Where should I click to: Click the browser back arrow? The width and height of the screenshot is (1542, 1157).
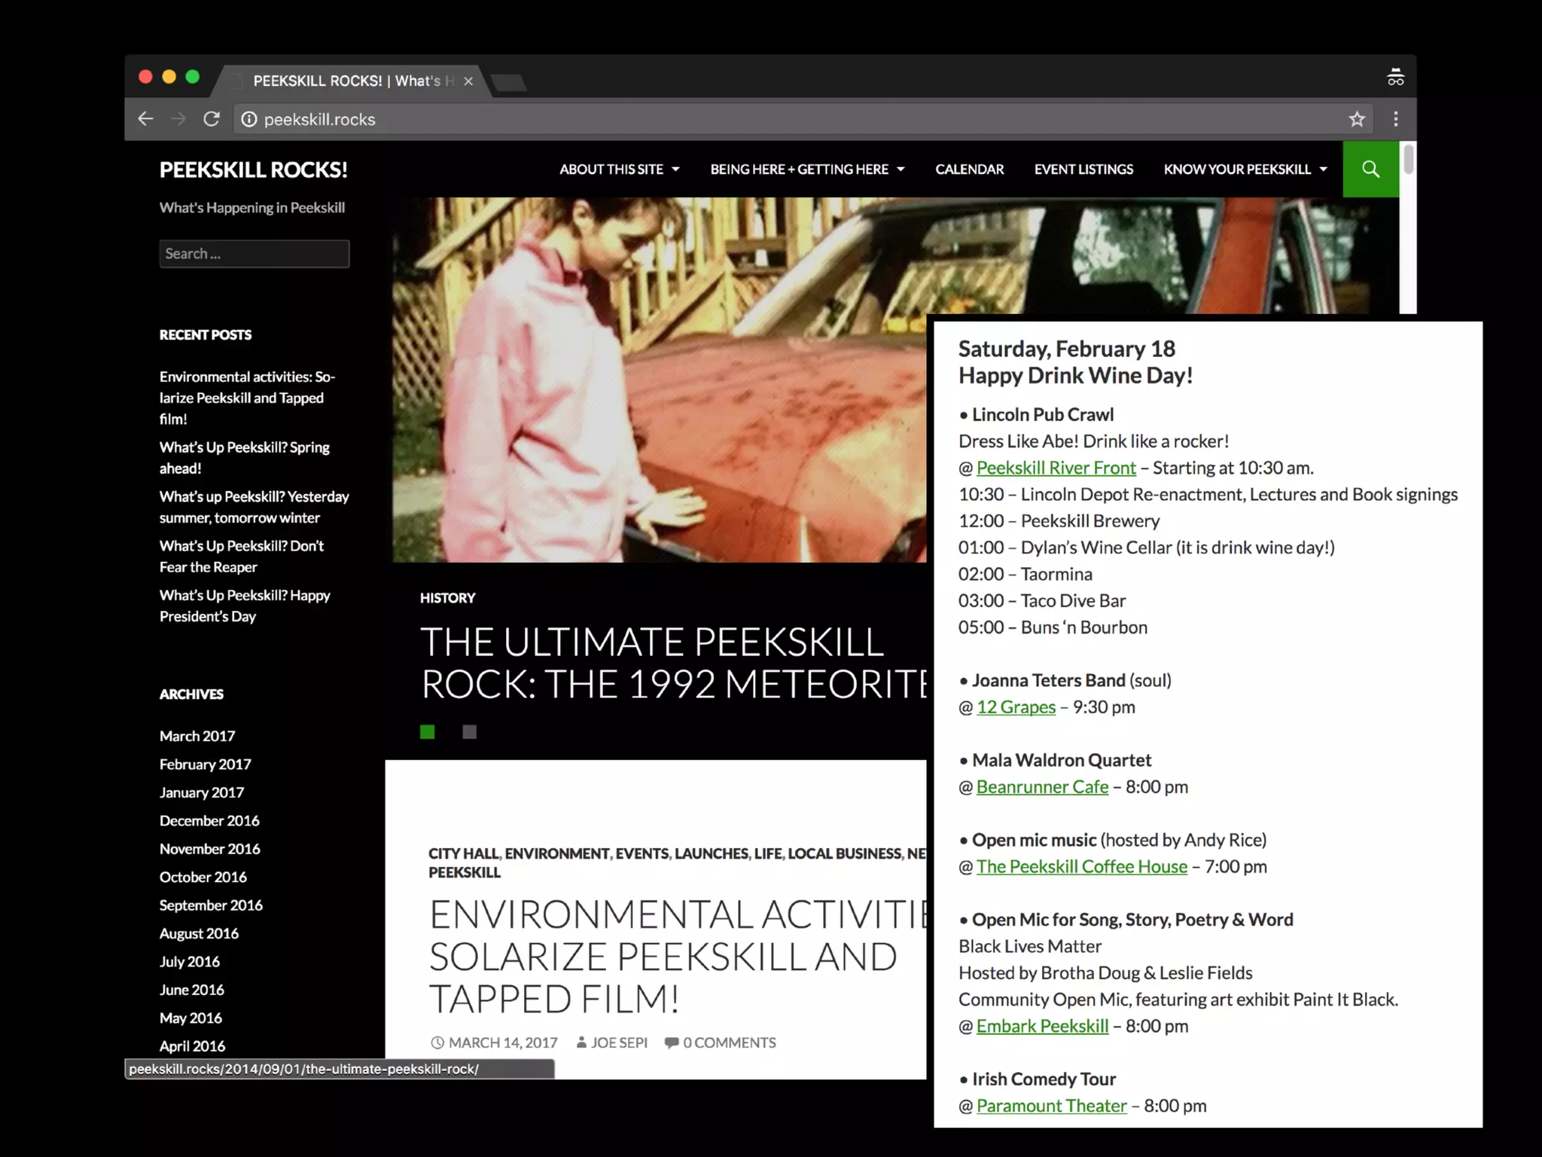click(145, 119)
